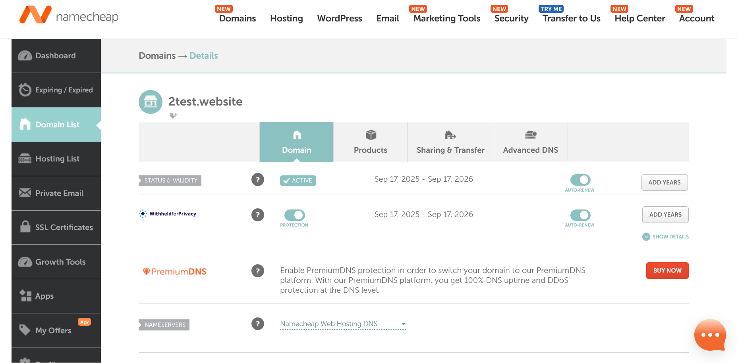Image resolution: width=738 pixels, height=363 pixels.
Task: Open the Transfer to Us menu
Action: click(x=572, y=18)
